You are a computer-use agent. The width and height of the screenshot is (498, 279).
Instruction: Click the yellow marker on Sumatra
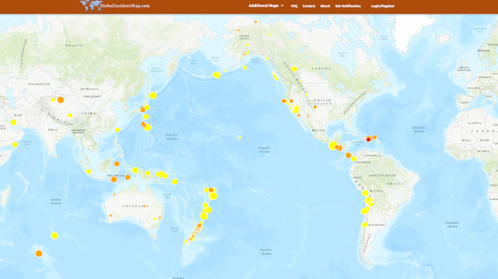(x=89, y=172)
